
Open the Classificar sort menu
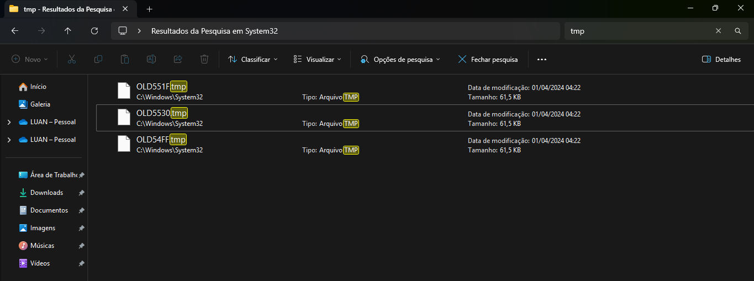253,59
